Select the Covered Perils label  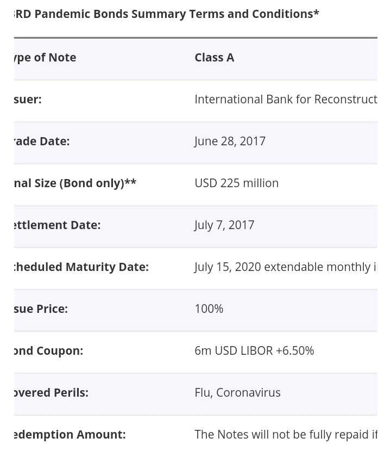[x=51, y=392]
